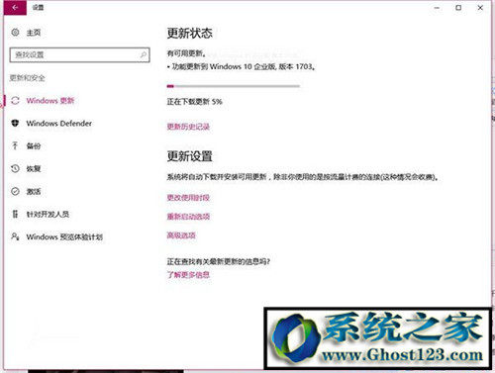Viewport: 495px width, 373px height.
Task: Click the 恢复 recovery clock icon
Action: 15,168
